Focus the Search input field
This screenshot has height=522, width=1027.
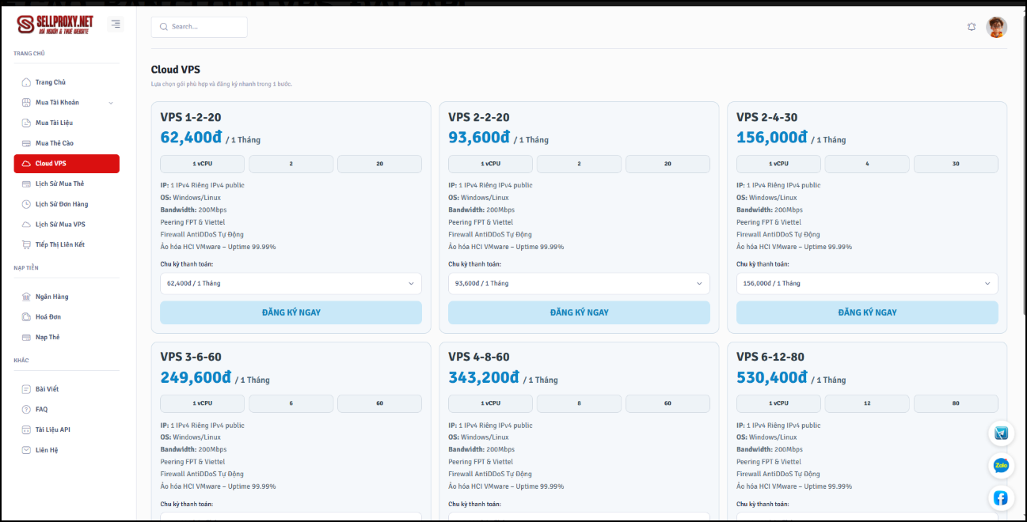coord(200,27)
